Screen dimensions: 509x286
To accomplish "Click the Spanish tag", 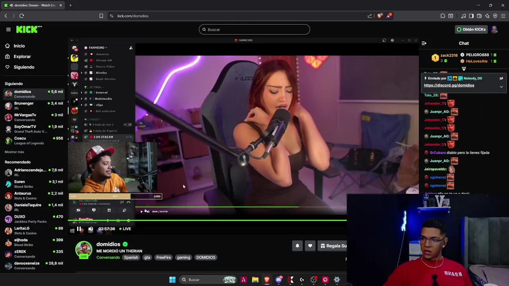I will click(x=131, y=257).
